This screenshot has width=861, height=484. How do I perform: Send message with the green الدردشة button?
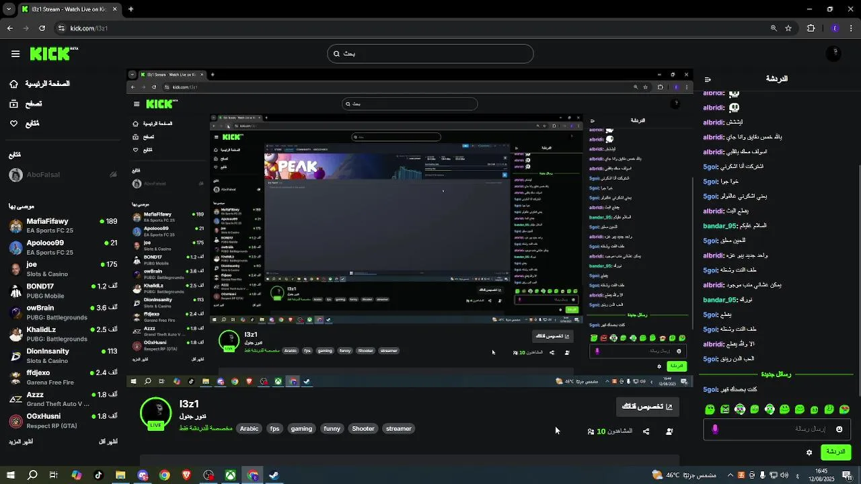tap(836, 452)
